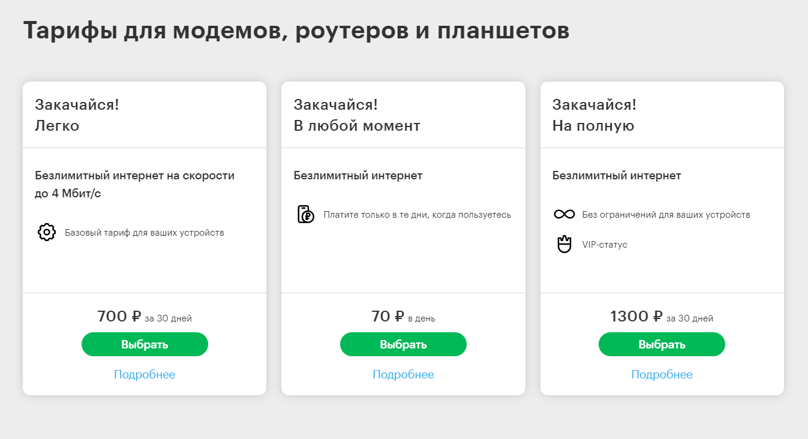Screen dimensions: 808x439
Task: Click the Закачайся! На полную title
Action: click(x=594, y=115)
